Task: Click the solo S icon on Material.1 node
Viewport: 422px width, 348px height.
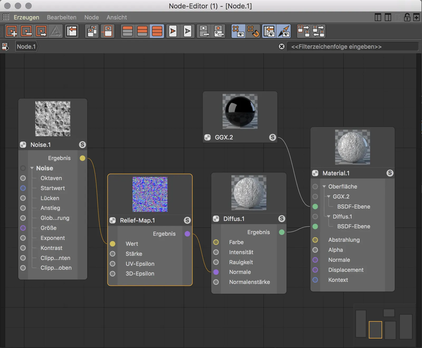Action: tap(390, 173)
